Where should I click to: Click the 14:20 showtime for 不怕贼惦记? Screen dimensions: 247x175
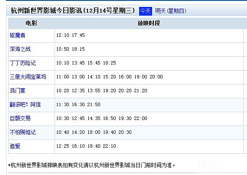pos(78,132)
